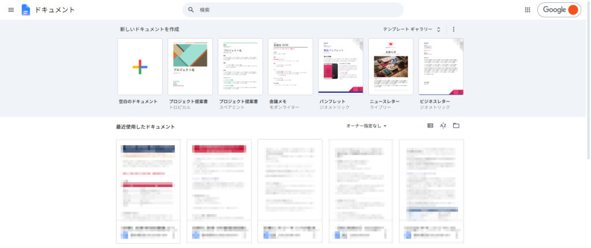Open the fourth recent document
The image size is (591, 248).
pos(361,191)
